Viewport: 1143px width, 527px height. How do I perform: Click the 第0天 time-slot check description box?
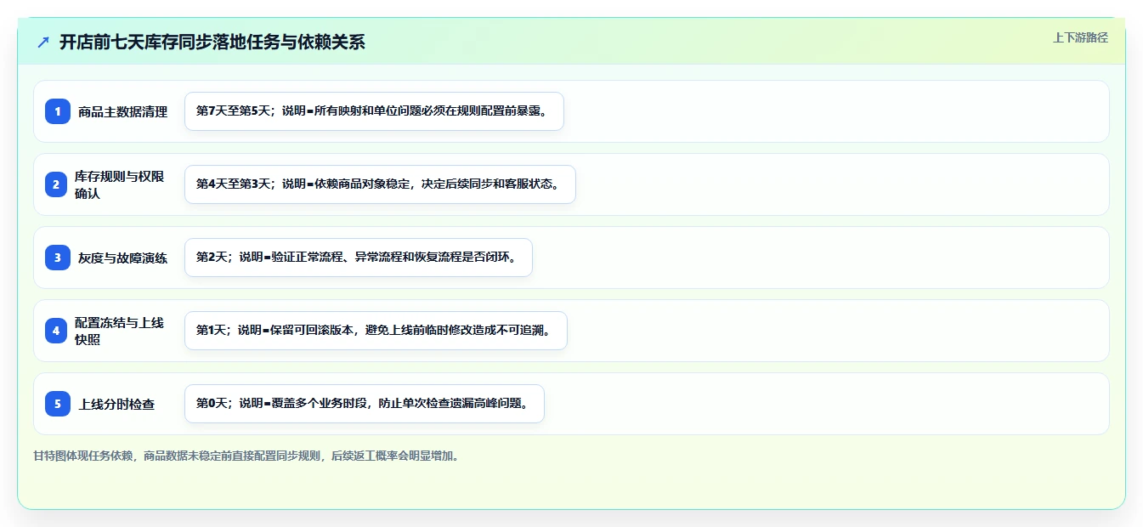pos(365,404)
